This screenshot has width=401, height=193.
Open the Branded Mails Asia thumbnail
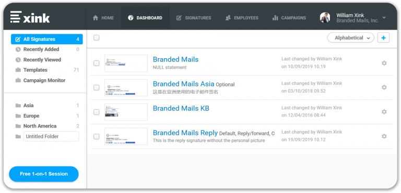[x=126, y=87]
